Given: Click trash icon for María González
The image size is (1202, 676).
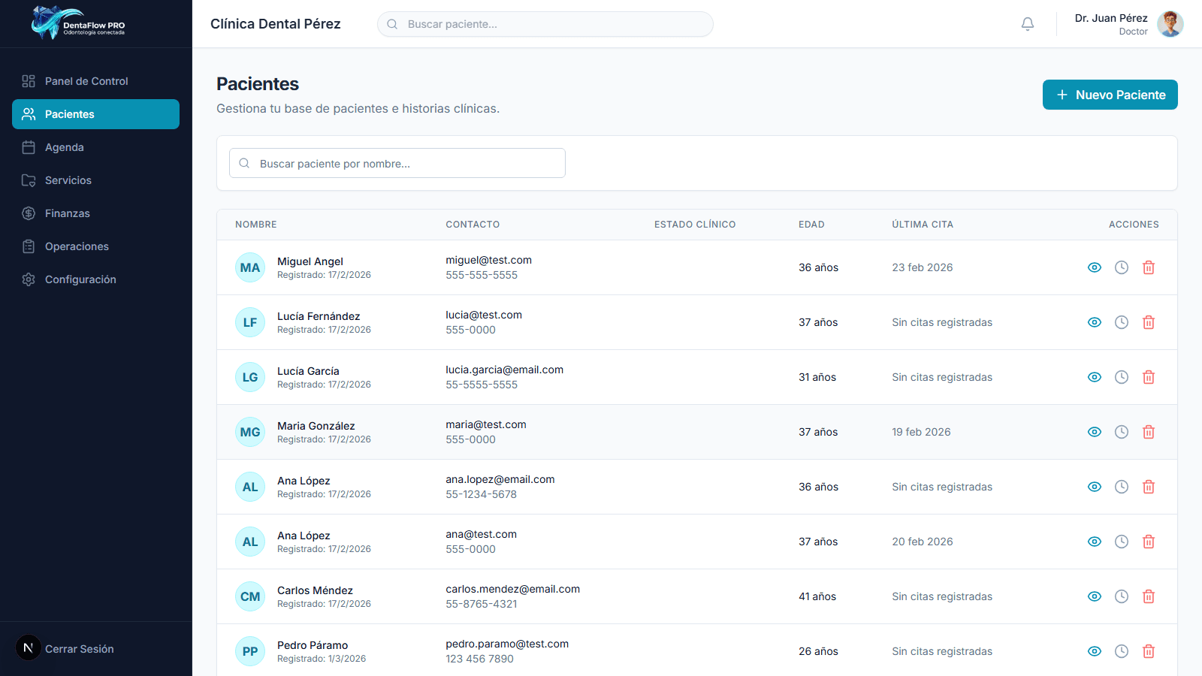Looking at the screenshot, I should point(1149,432).
